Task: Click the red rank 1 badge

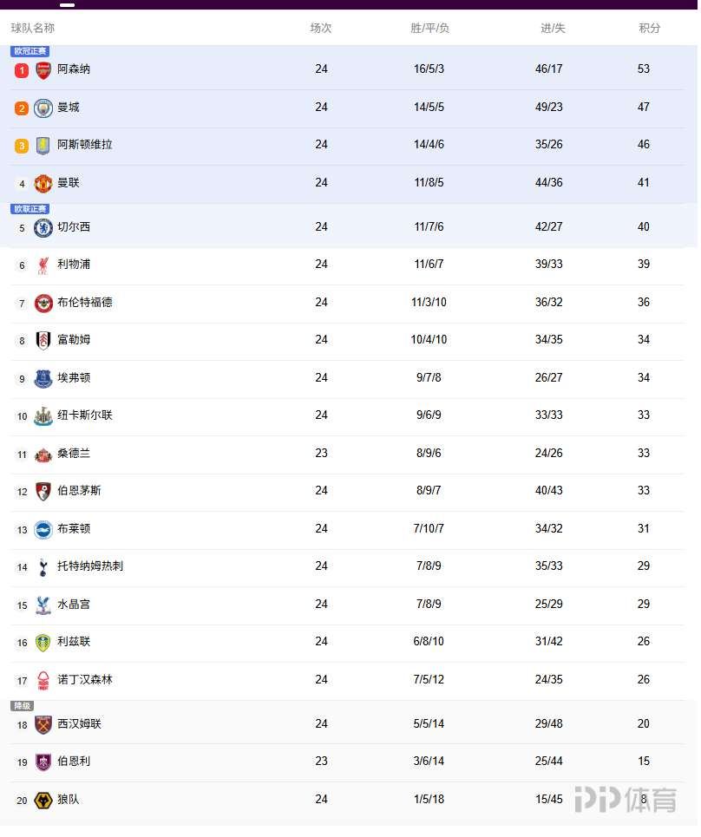Action: tap(22, 70)
